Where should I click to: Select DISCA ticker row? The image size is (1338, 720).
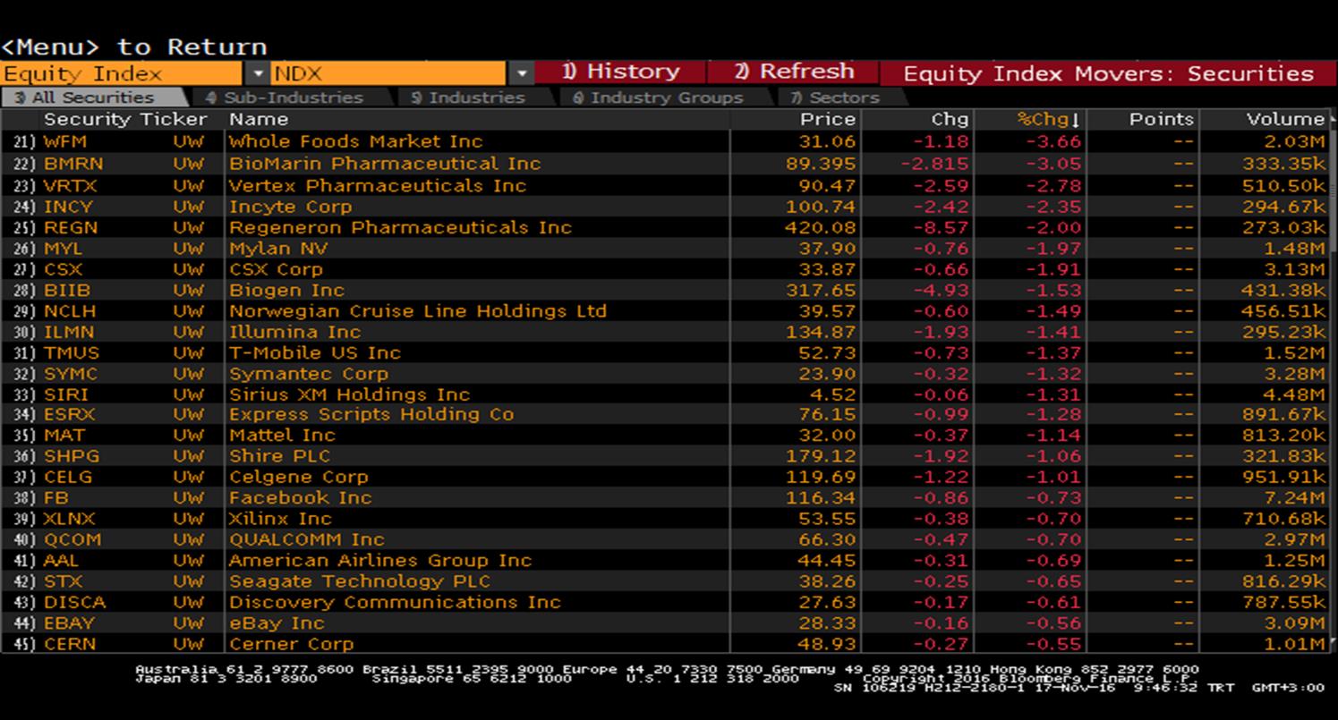click(74, 602)
